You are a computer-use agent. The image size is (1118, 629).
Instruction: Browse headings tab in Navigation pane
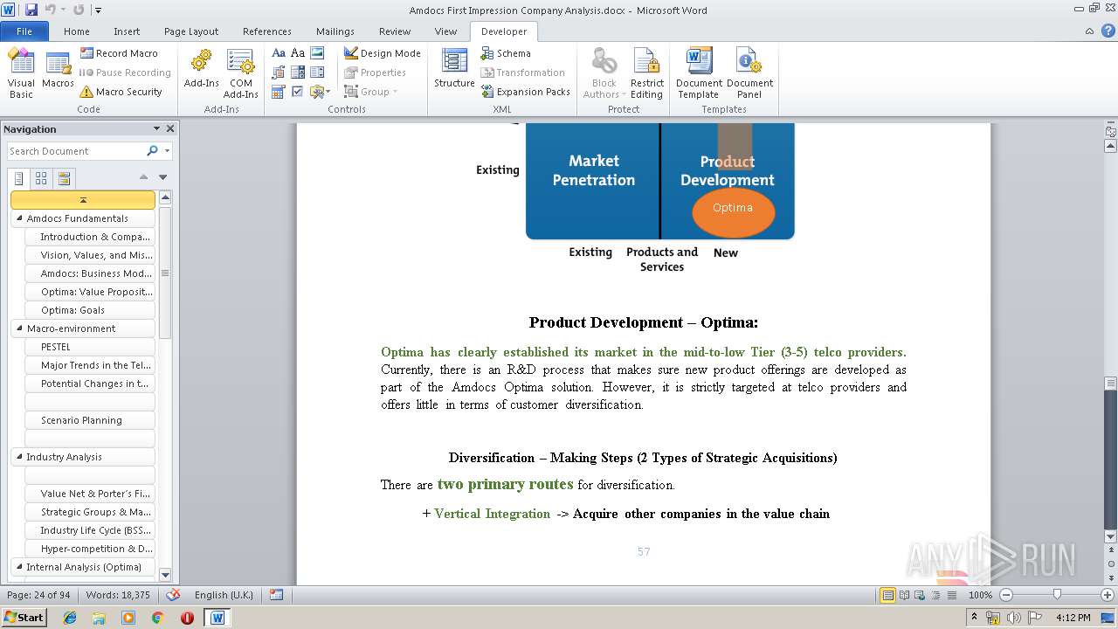pyautogui.click(x=18, y=178)
